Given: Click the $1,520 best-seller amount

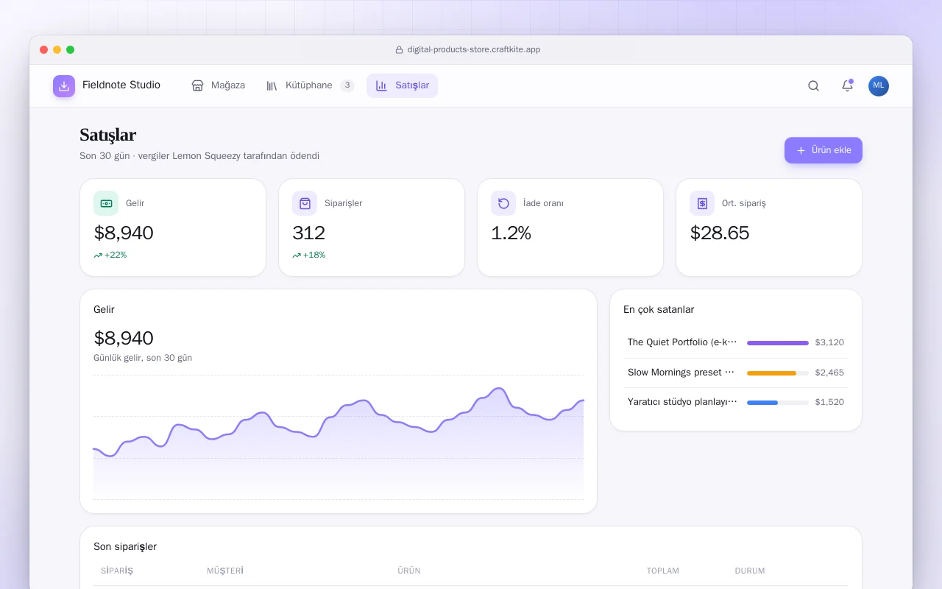Looking at the screenshot, I should (829, 403).
